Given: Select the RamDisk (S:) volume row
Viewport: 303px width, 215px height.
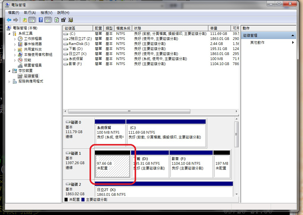Looking at the screenshot, I should coord(151,44).
